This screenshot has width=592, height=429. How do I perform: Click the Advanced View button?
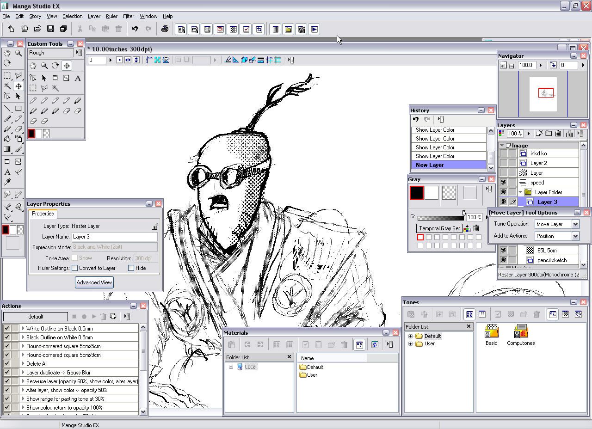(94, 282)
